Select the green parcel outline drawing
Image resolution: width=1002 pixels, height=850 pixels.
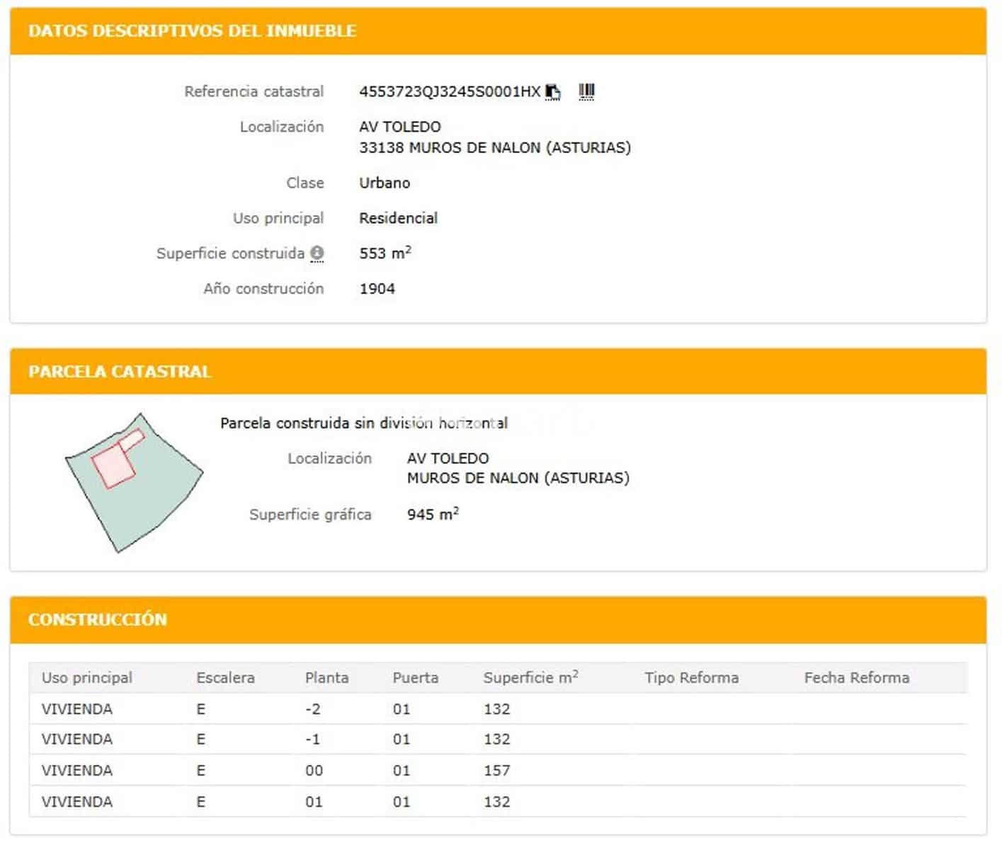click(136, 478)
